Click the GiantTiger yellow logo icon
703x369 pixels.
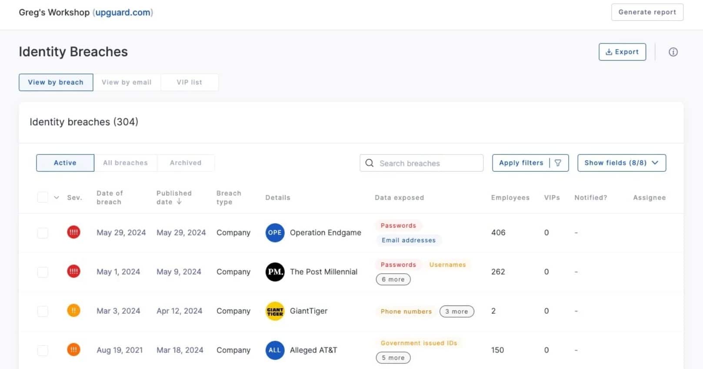[275, 311]
